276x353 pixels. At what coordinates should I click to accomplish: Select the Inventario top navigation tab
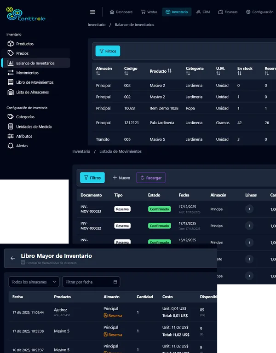(x=177, y=12)
